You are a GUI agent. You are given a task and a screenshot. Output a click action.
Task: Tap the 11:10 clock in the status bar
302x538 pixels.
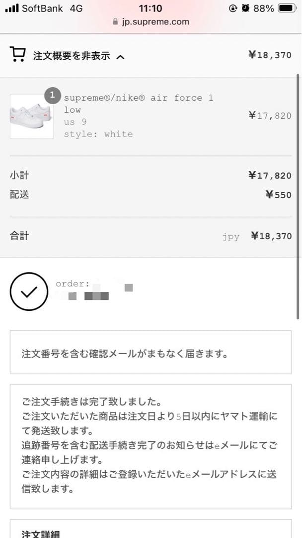151,8
